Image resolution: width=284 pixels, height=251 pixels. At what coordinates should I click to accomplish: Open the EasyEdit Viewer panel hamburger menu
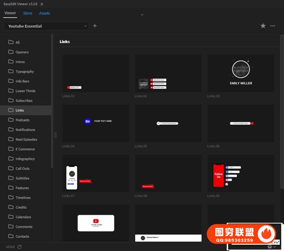click(x=42, y=4)
